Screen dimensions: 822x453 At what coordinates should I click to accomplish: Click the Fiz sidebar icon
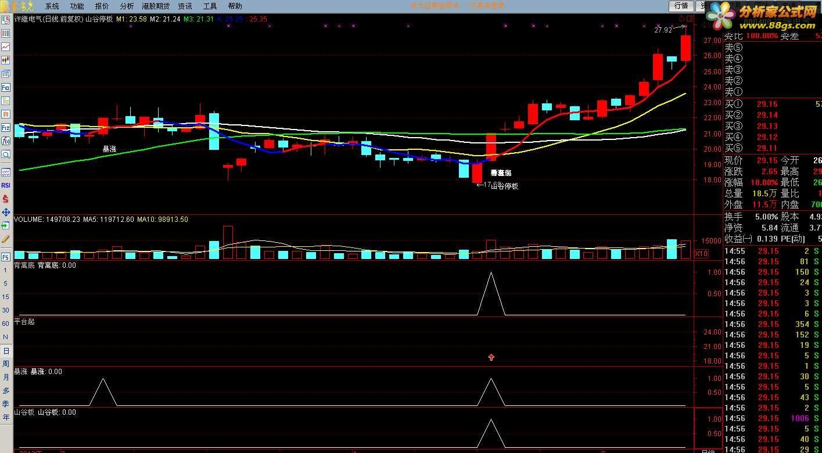[6, 127]
